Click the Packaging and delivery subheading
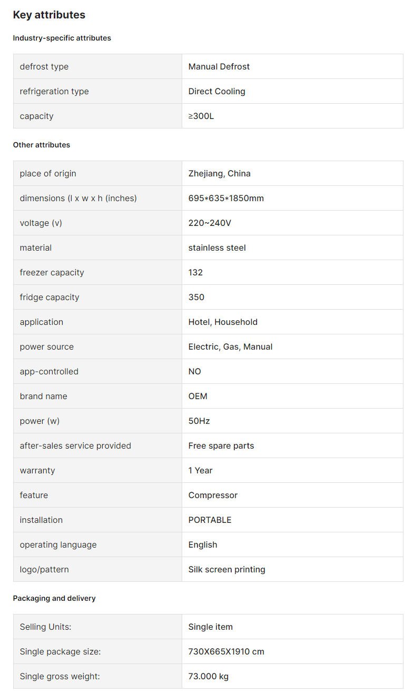The height and width of the screenshot is (694, 414). click(x=54, y=598)
